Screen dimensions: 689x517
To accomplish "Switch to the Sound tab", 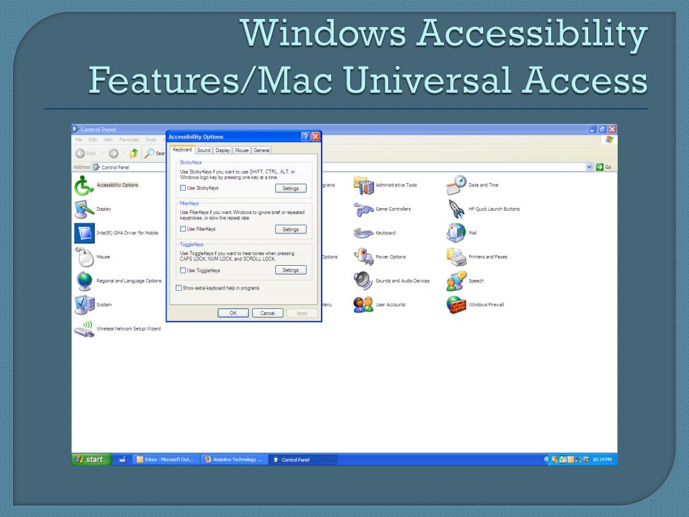I will click(203, 150).
